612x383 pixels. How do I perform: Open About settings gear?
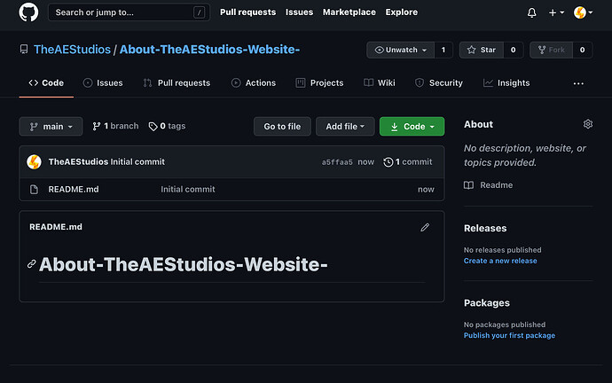tap(588, 124)
